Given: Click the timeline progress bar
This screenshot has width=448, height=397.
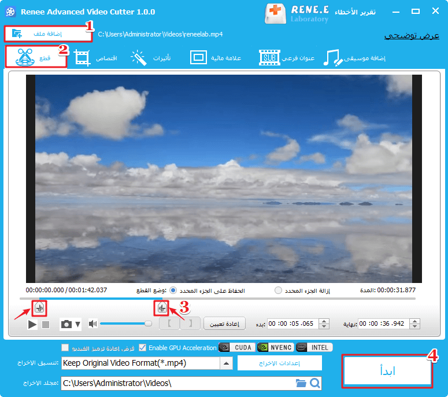Looking at the screenshot, I should pos(217,298).
